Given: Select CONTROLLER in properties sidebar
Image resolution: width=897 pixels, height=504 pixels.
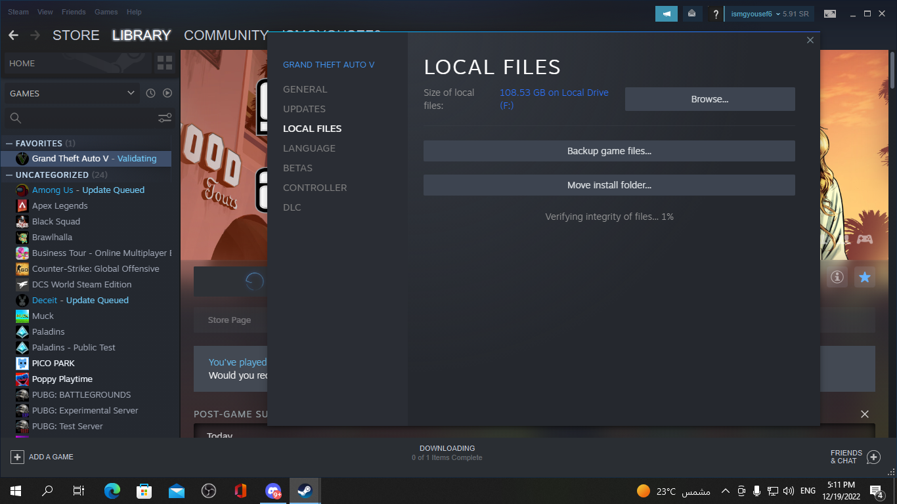Looking at the screenshot, I should 315,188.
